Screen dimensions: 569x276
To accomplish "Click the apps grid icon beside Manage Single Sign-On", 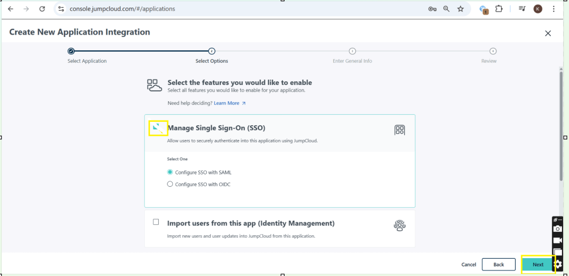I will [x=400, y=130].
